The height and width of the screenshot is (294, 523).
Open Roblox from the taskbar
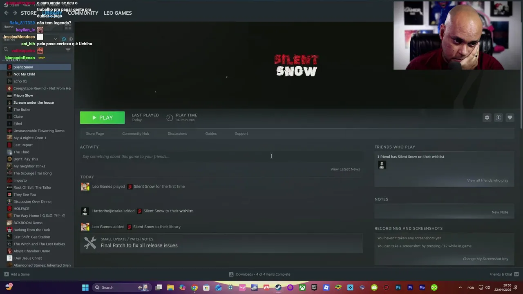(326, 287)
